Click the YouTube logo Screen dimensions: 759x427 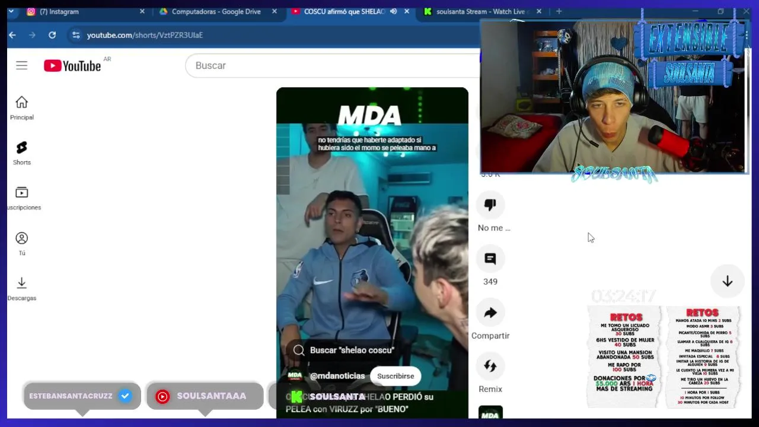(72, 66)
